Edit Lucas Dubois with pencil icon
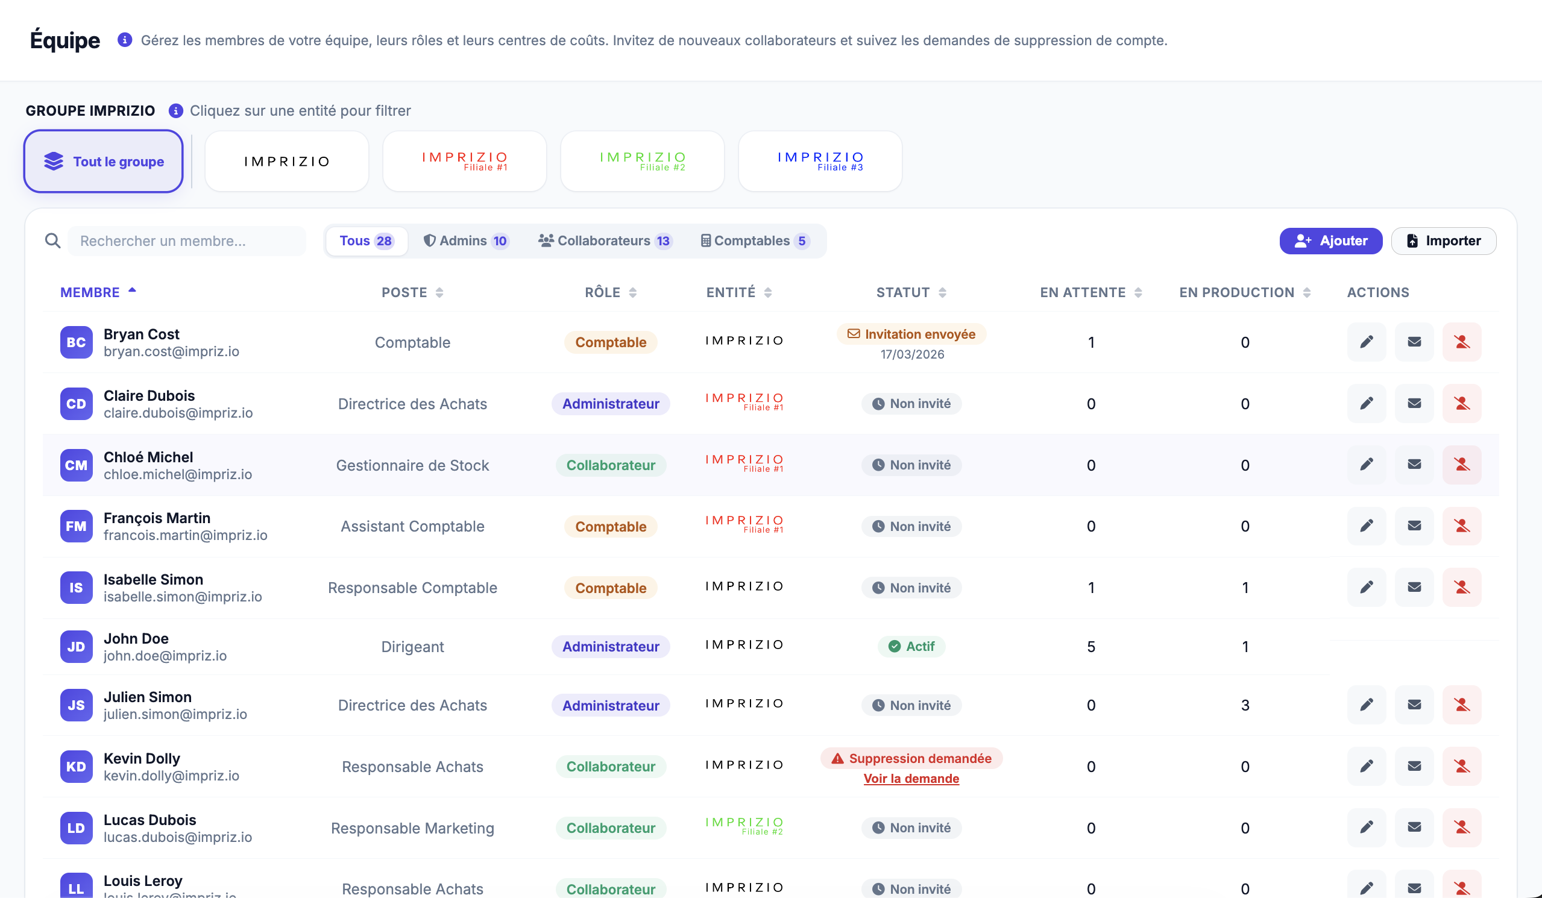The image size is (1542, 898). coord(1367,827)
